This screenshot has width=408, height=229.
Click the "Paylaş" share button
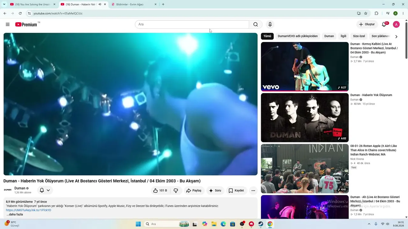[194, 191]
